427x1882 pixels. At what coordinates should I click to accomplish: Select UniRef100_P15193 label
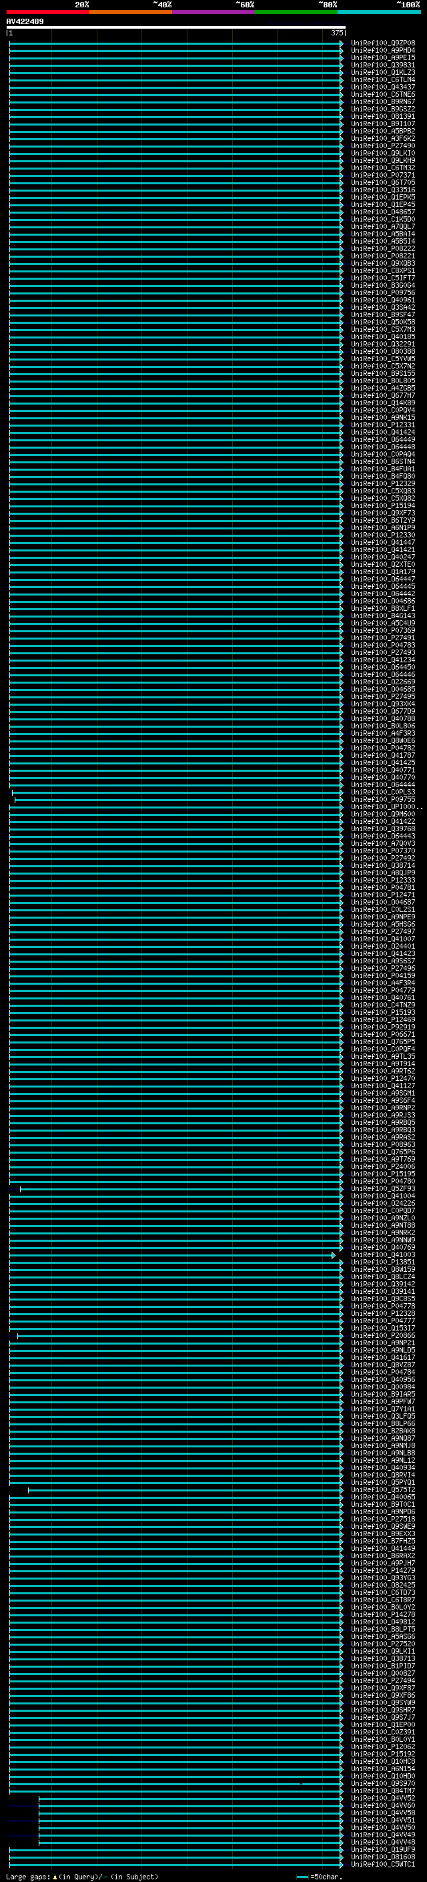(382, 1012)
